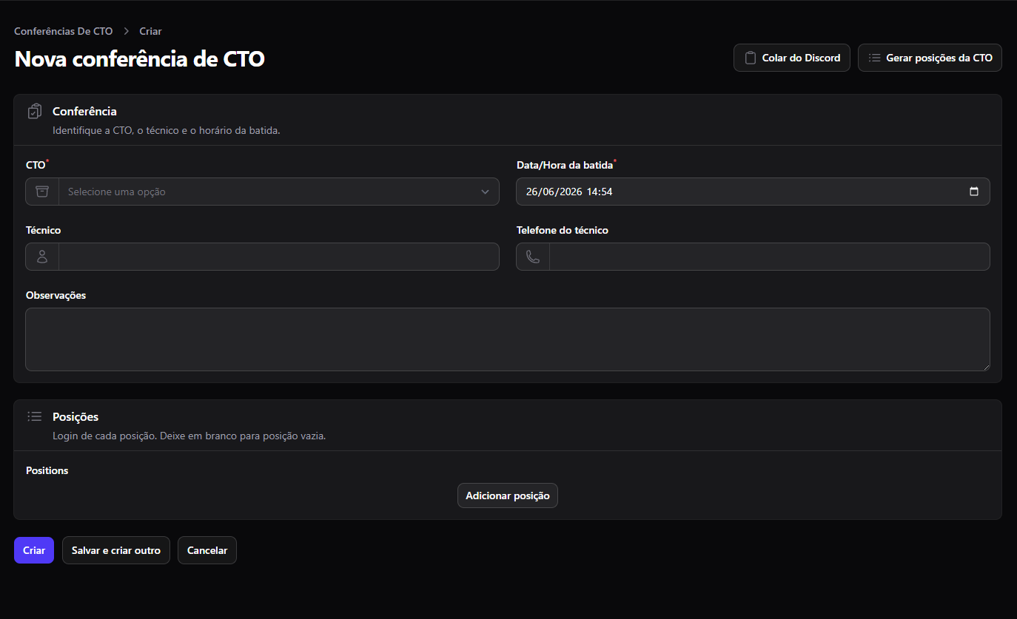Click the list icon in Gerar posições da CTO
Screen dimensions: 1017x619
874,58
